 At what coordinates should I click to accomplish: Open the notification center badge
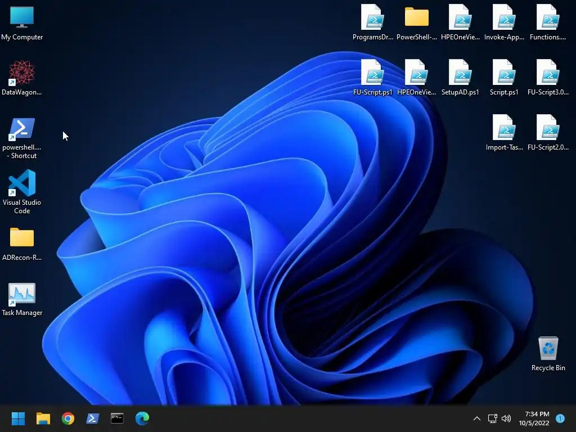tap(560, 418)
